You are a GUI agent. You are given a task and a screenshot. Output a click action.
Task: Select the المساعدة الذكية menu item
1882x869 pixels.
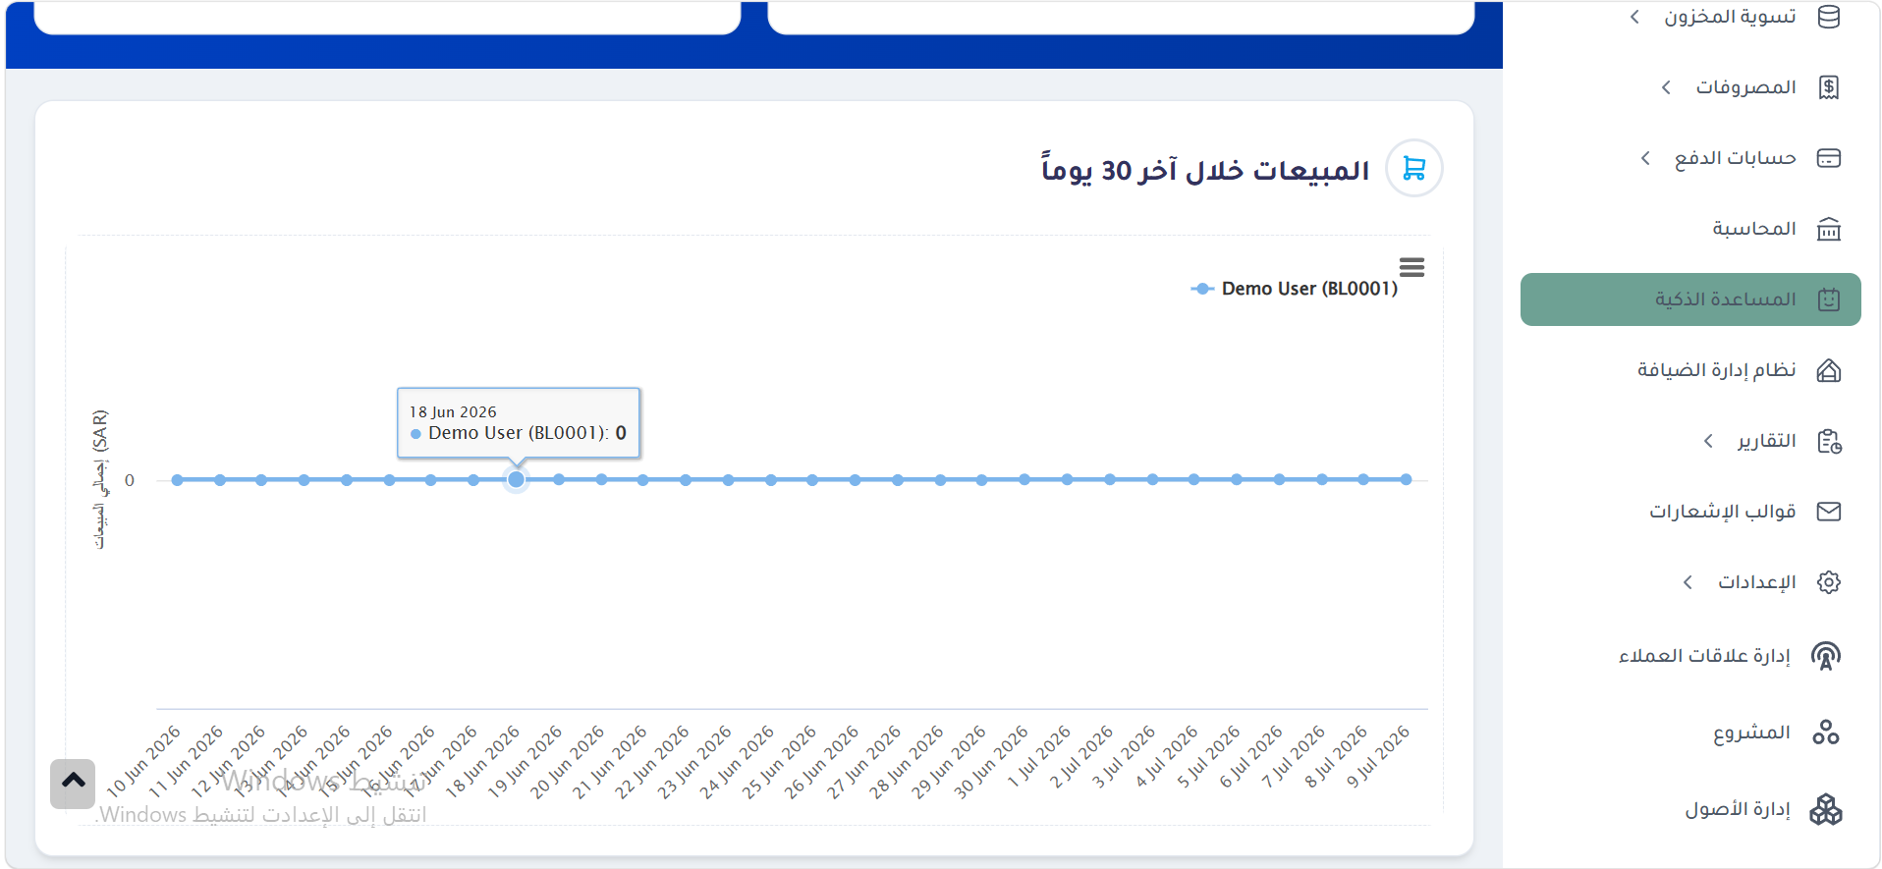tap(1690, 299)
